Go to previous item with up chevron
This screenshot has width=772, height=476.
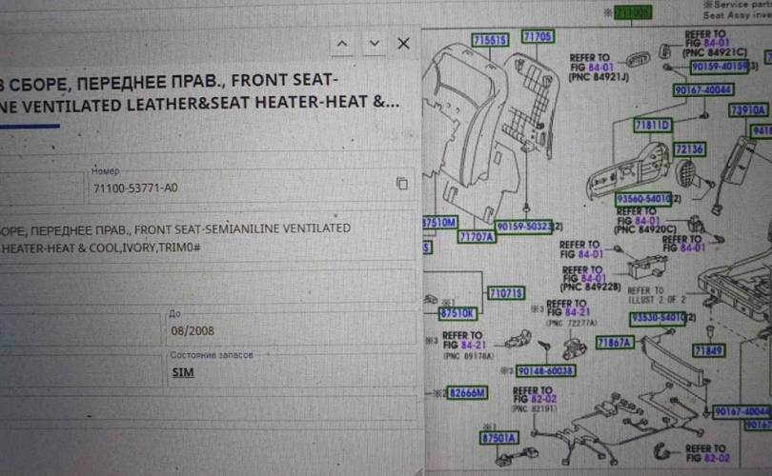click(342, 44)
